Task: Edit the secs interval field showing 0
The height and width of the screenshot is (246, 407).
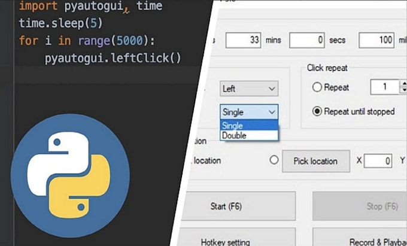Action: click(x=307, y=40)
